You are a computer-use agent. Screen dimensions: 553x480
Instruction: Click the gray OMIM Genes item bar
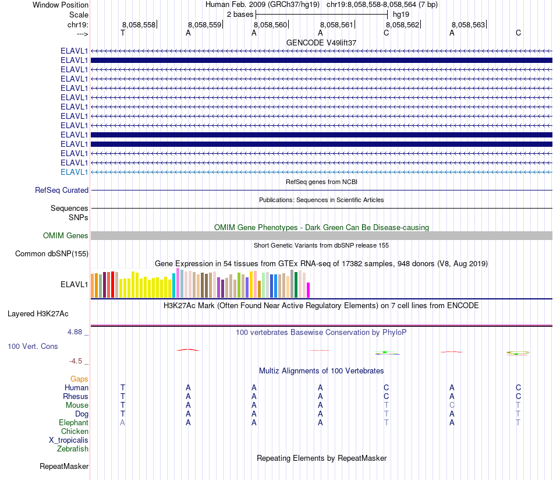point(321,236)
